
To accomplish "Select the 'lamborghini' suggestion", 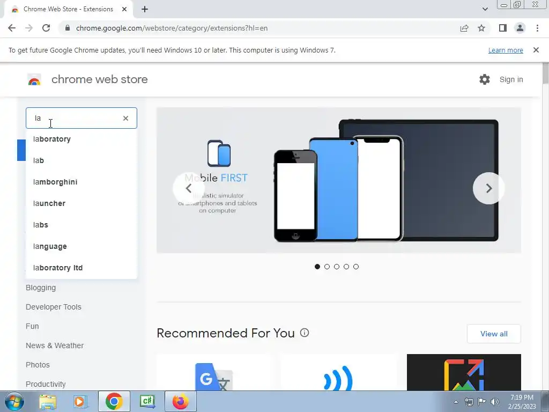I will click(81, 182).
